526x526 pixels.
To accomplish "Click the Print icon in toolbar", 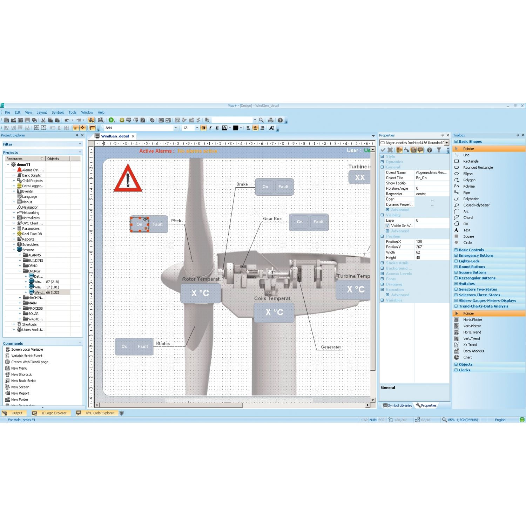I will (271, 120).
